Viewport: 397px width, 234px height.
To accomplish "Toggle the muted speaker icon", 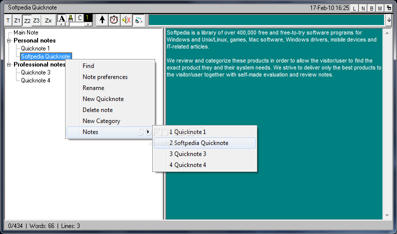I will click(x=126, y=19).
